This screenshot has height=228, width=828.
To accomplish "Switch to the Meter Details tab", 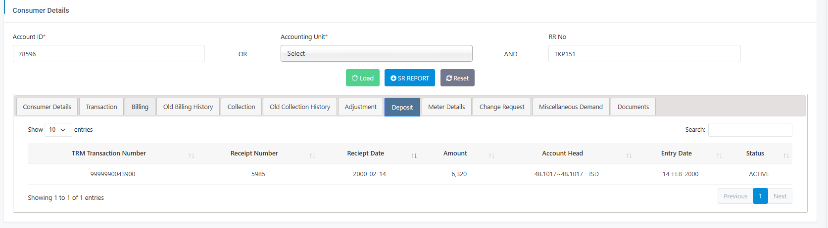I will (446, 107).
